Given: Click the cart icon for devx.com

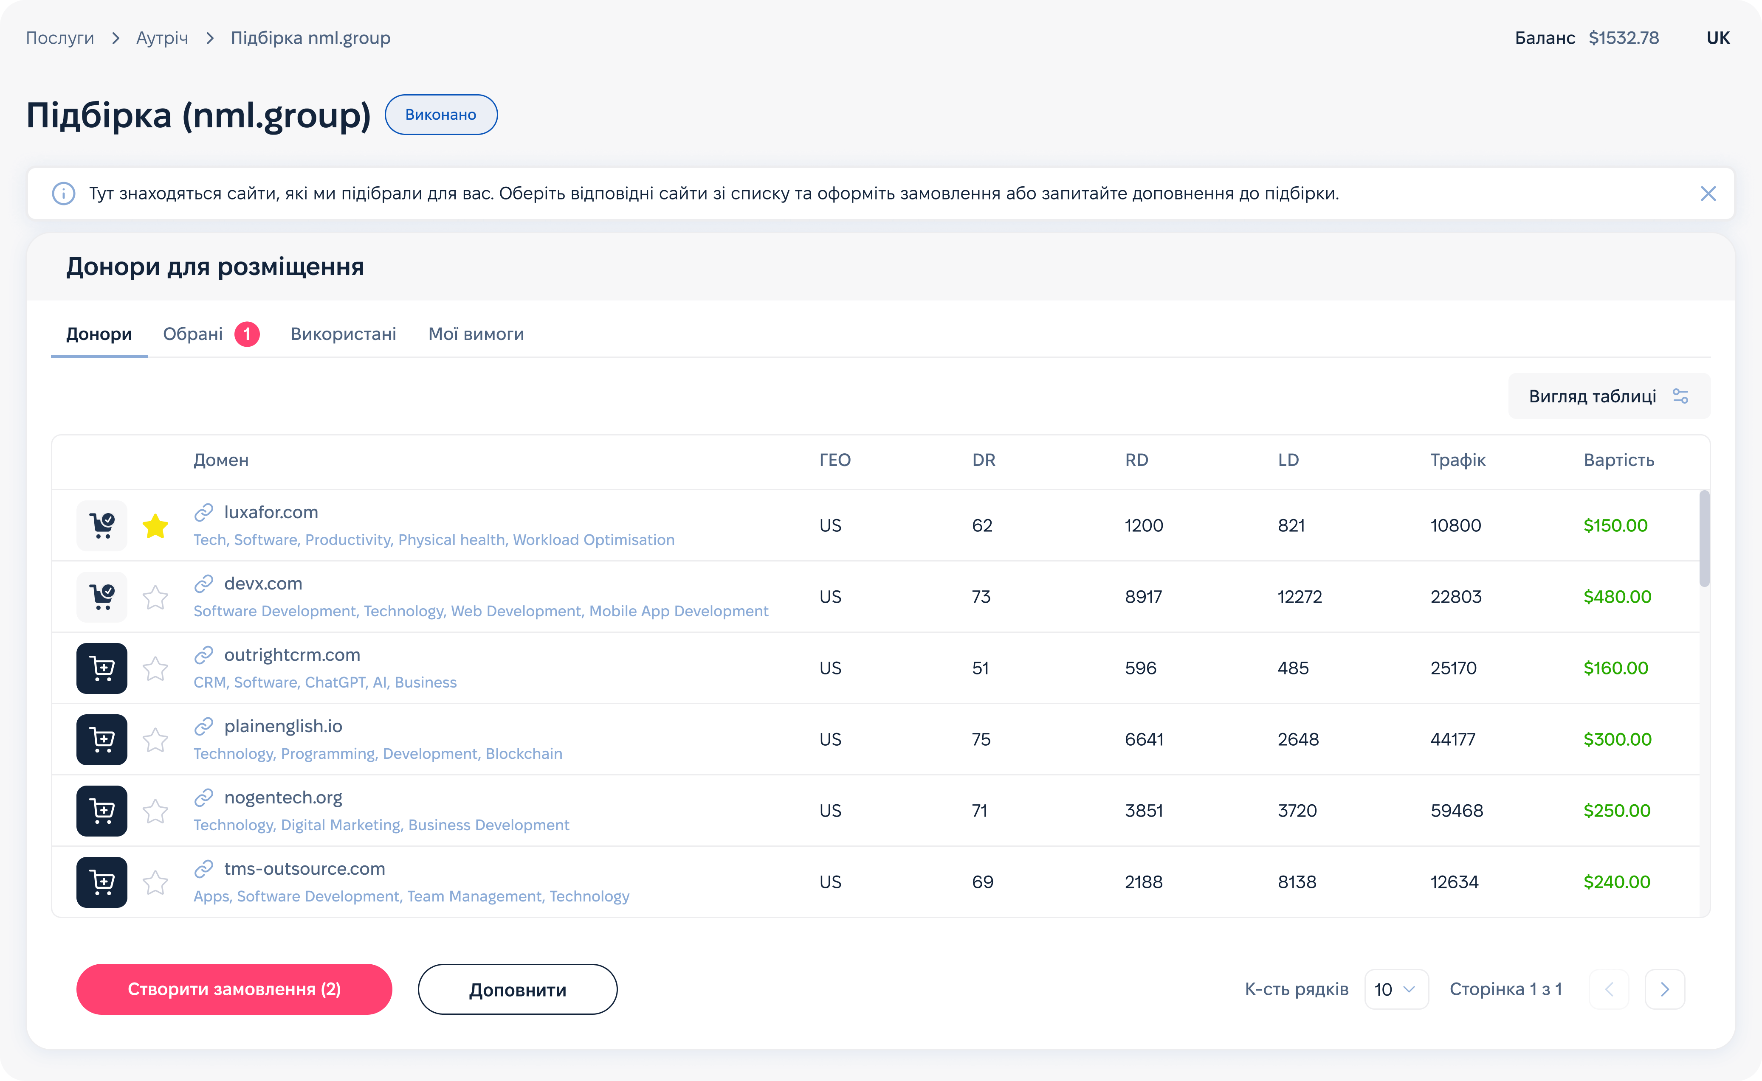Looking at the screenshot, I should [x=101, y=596].
